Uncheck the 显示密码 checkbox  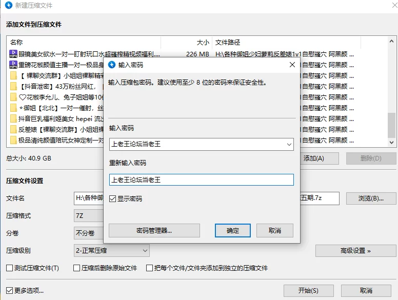point(113,199)
